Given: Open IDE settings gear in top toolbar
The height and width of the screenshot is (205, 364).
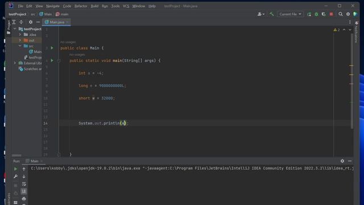Looking at the screenshot, I should (x=348, y=14).
